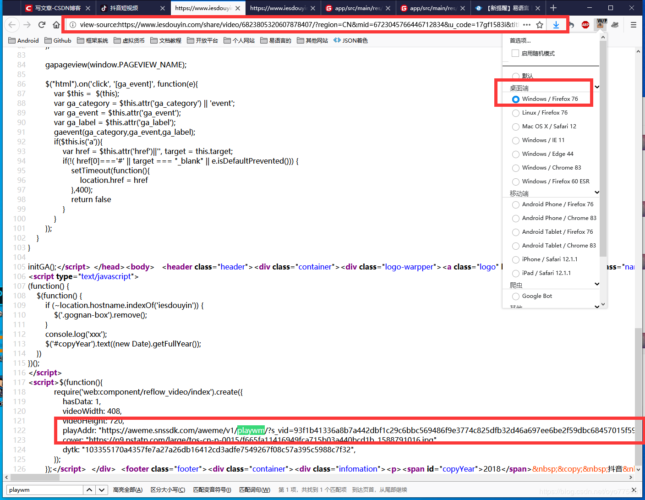Open 首选项 in the extension popup
This screenshot has width=645, height=500.
[x=520, y=40]
